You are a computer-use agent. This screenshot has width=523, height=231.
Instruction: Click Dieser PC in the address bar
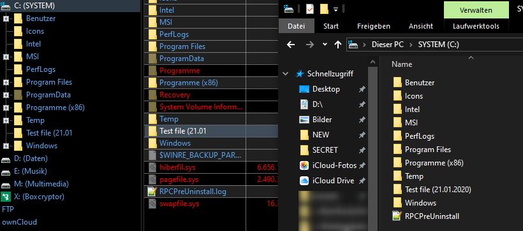point(387,45)
